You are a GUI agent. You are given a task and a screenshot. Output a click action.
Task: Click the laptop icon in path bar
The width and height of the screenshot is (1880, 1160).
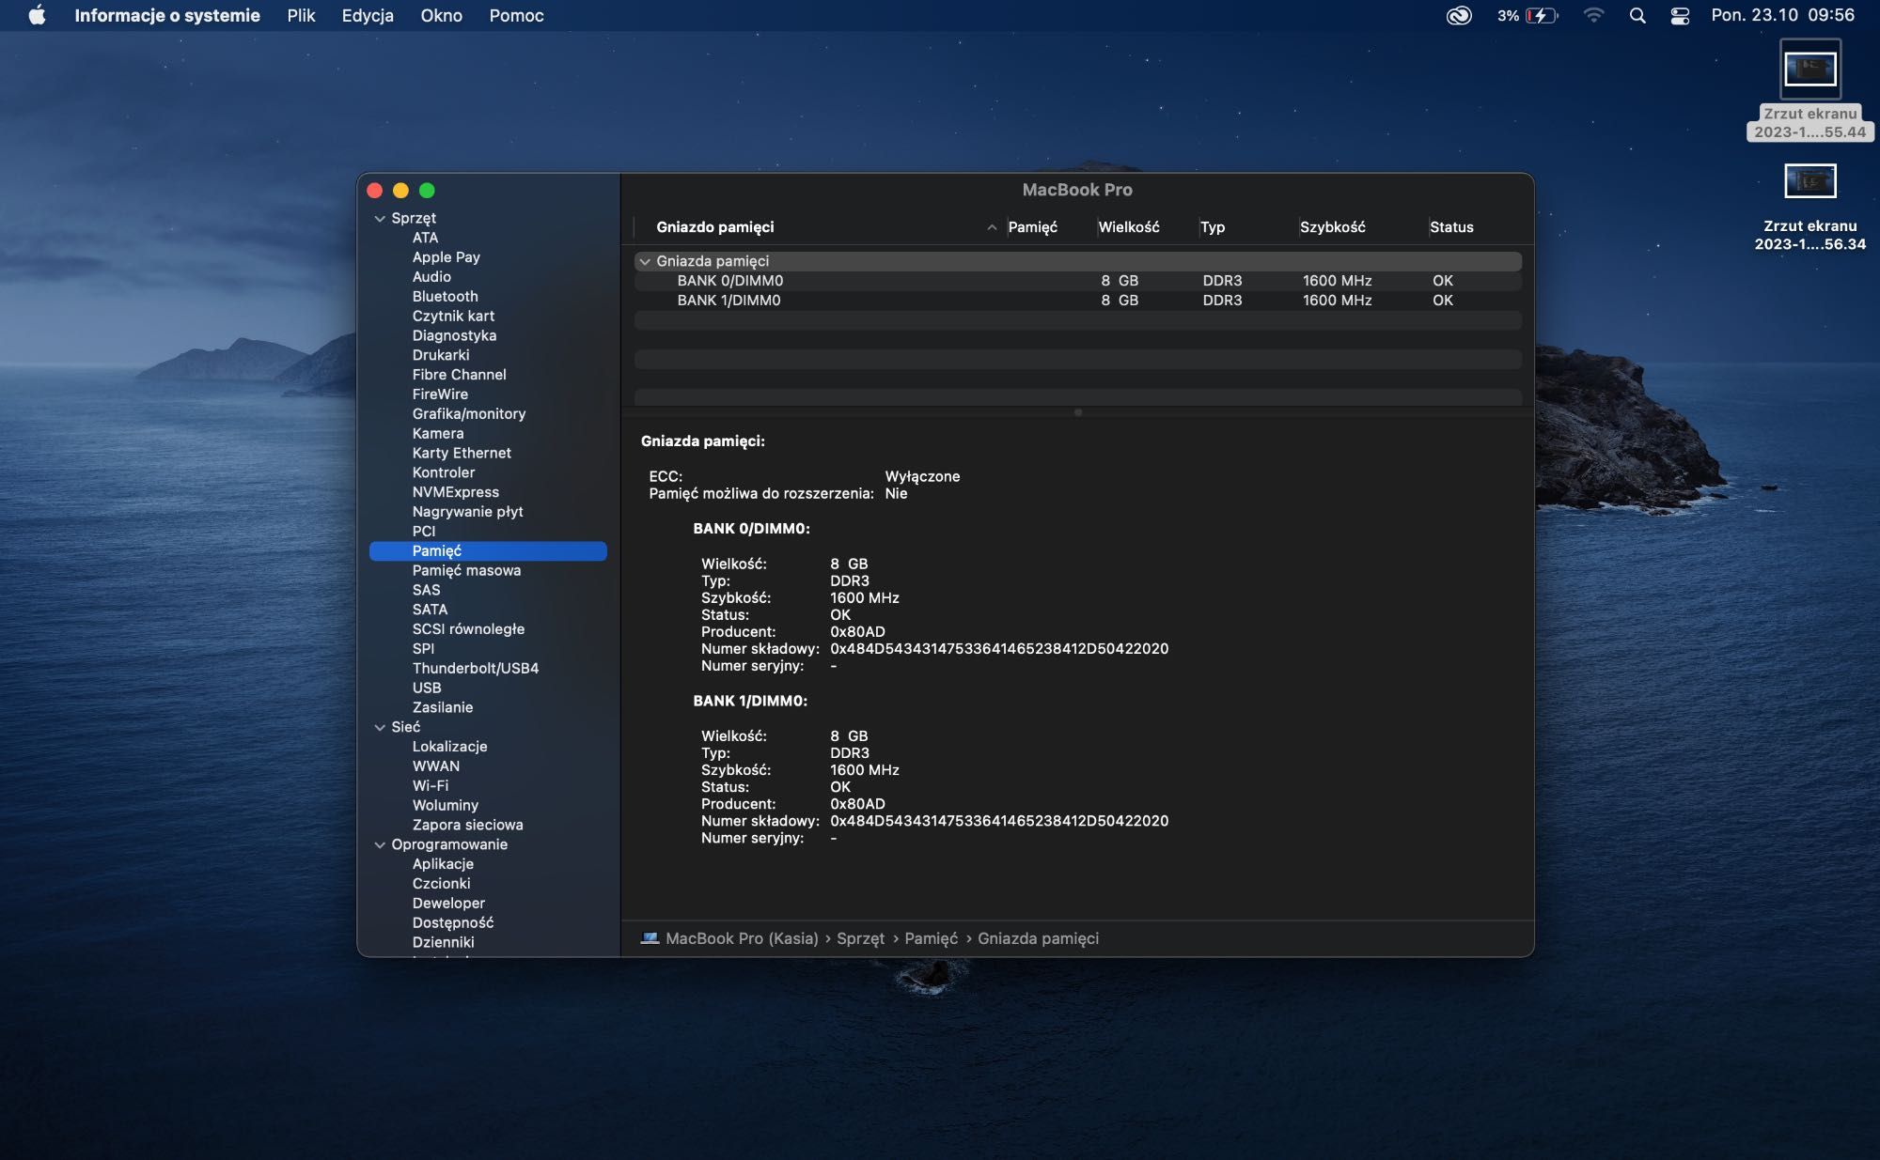coord(650,939)
